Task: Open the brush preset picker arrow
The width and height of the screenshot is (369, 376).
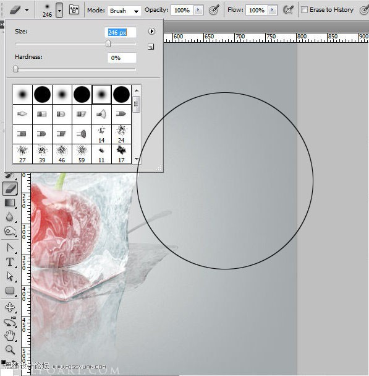Action: pos(59,11)
